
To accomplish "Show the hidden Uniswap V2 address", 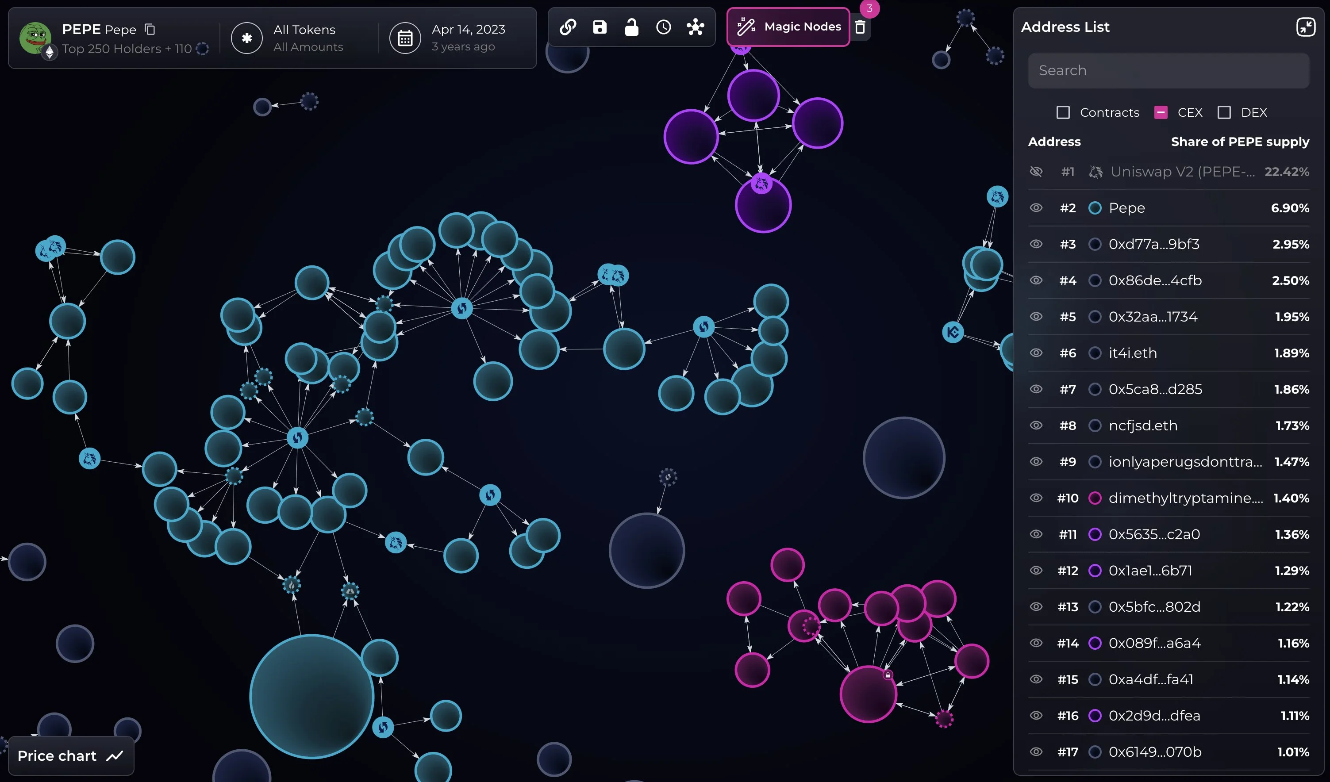I will [1037, 172].
